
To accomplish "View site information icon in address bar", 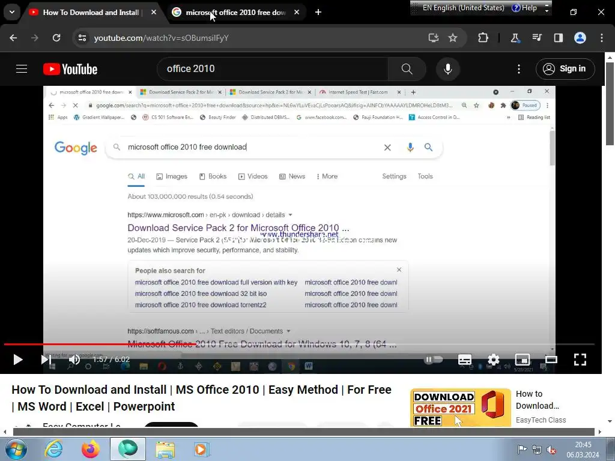I will (82, 38).
